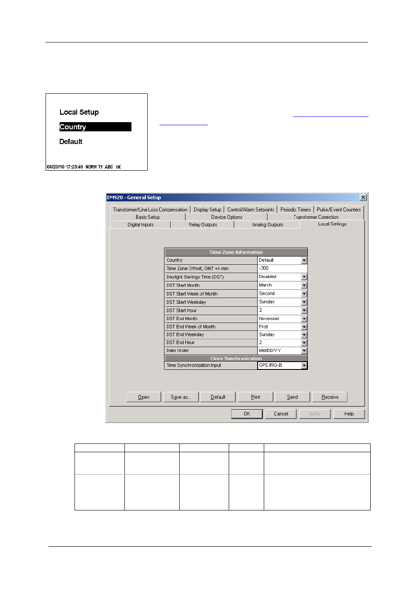Select the highlighted Country entry on display
The width and height of the screenshot is (418, 591).
pos(96,127)
